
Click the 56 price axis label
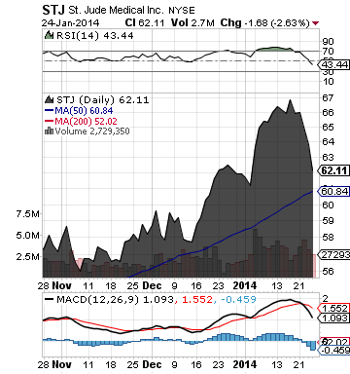[x=328, y=272]
